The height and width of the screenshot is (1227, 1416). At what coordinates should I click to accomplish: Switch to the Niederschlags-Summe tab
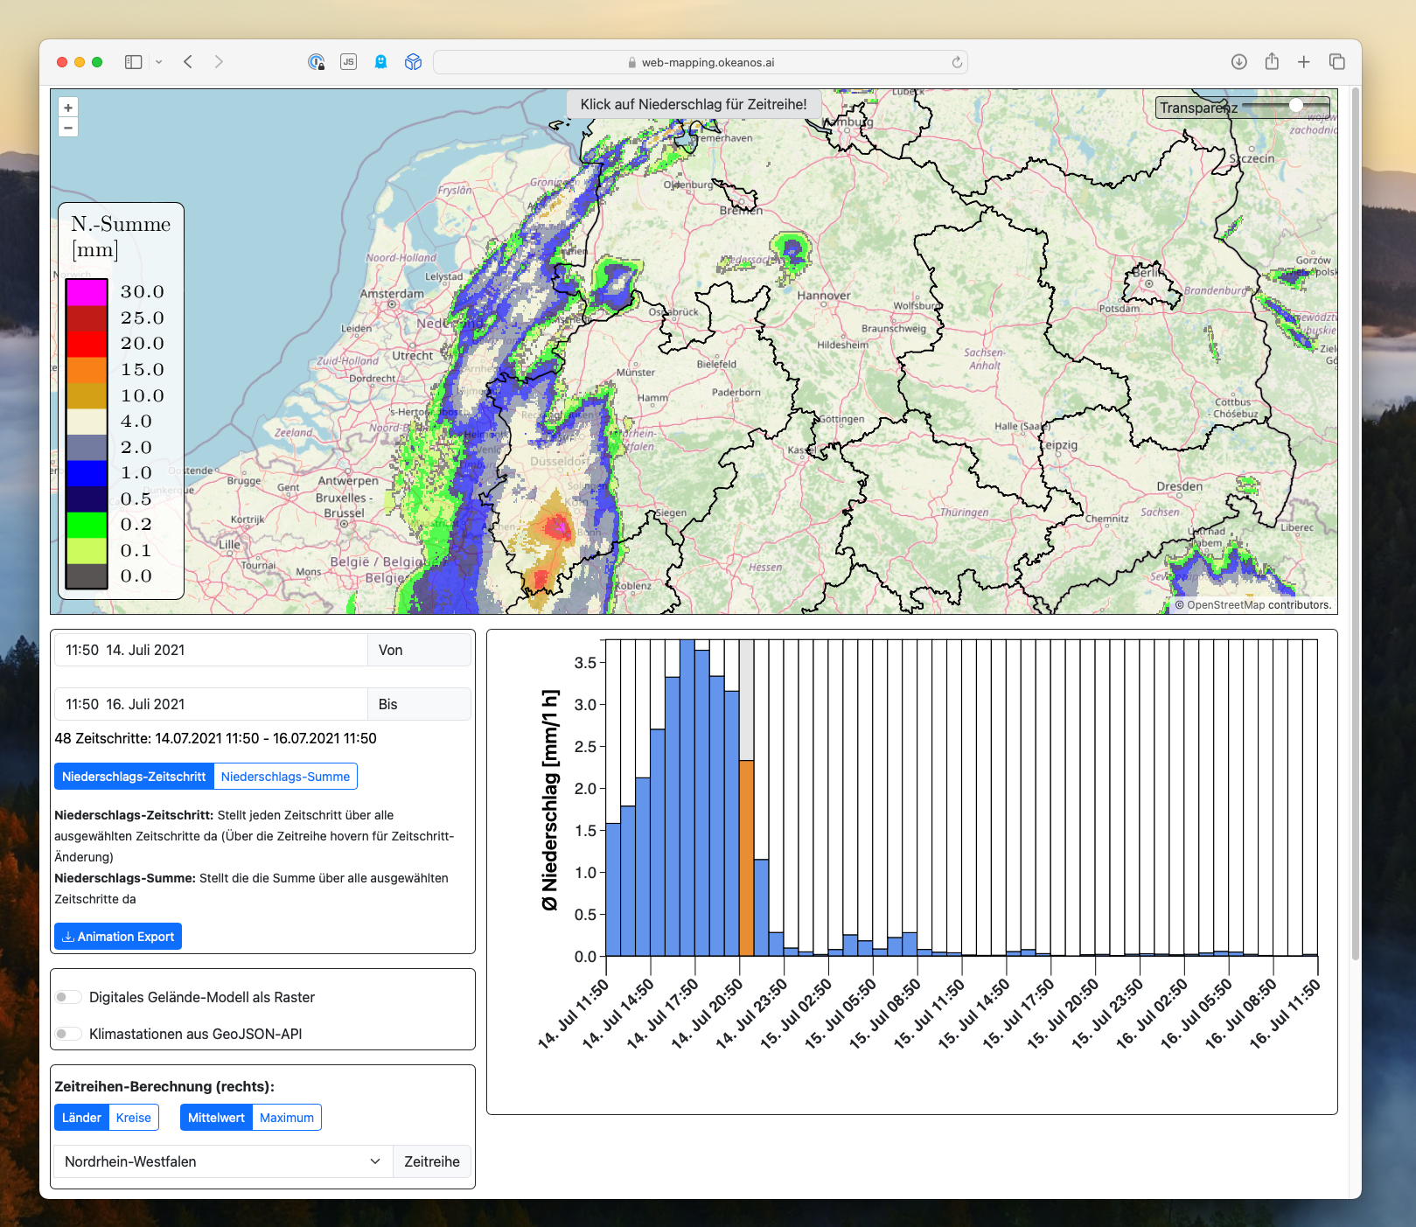point(285,776)
